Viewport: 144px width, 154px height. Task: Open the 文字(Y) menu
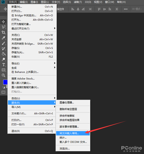(x=56, y=2)
